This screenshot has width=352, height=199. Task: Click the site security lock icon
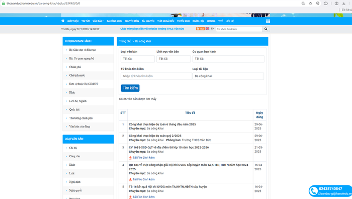pyautogui.click(x=4, y=4)
